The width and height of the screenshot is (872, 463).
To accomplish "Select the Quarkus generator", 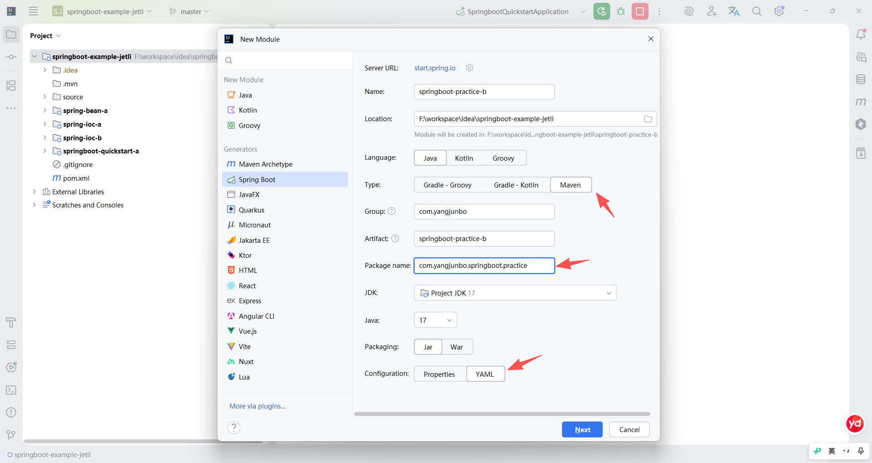I will point(285,210).
